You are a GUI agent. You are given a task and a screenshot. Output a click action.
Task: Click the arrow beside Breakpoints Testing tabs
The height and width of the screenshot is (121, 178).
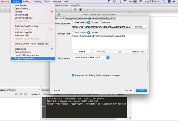click(39, 89)
